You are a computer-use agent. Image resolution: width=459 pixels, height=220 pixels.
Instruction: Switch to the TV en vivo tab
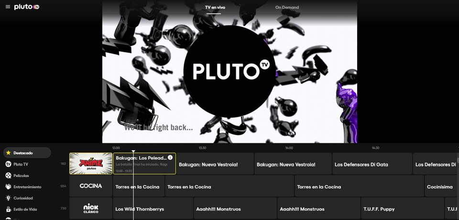point(215,7)
